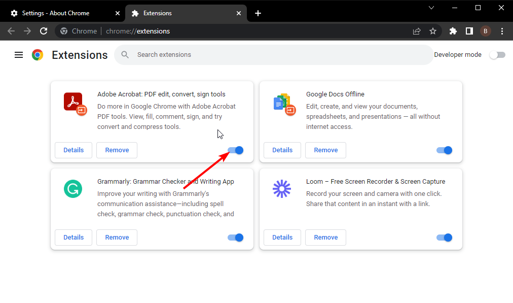Viewport: 513px width, 303px height.
Task: Open Details for Grammarly
Action: (74, 238)
